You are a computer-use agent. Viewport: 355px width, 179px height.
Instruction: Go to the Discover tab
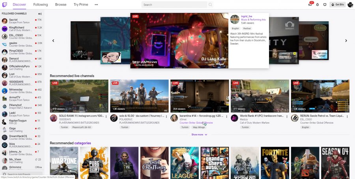tap(19, 4)
